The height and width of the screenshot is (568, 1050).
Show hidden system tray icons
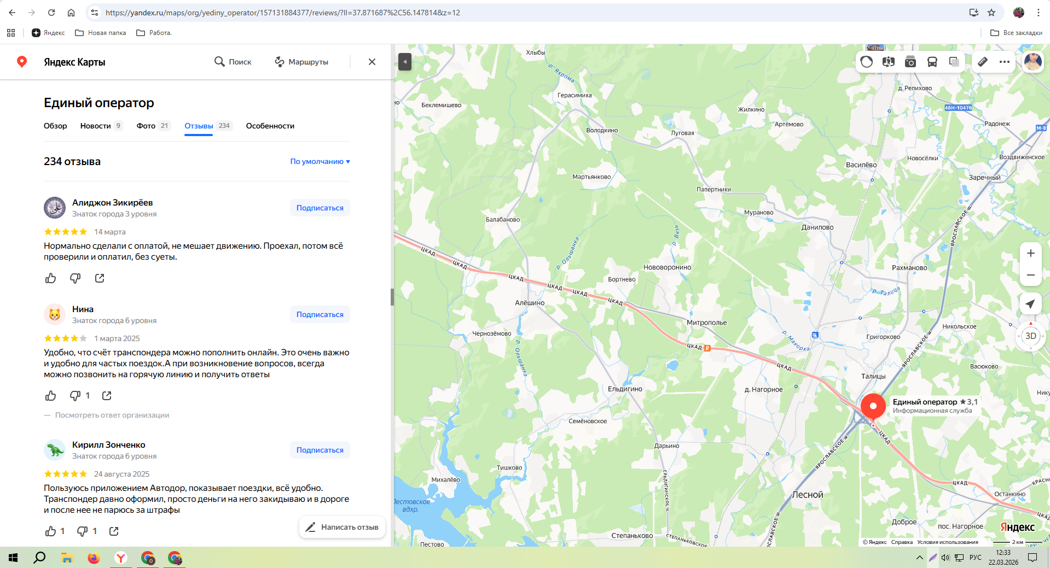click(919, 558)
